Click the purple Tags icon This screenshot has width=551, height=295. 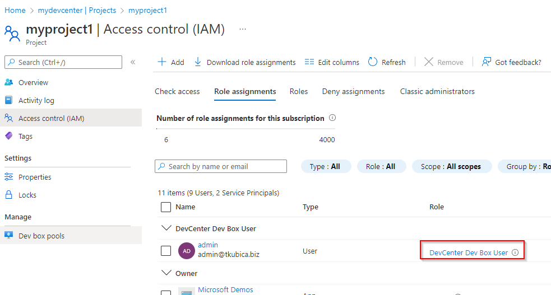pos(9,136)
